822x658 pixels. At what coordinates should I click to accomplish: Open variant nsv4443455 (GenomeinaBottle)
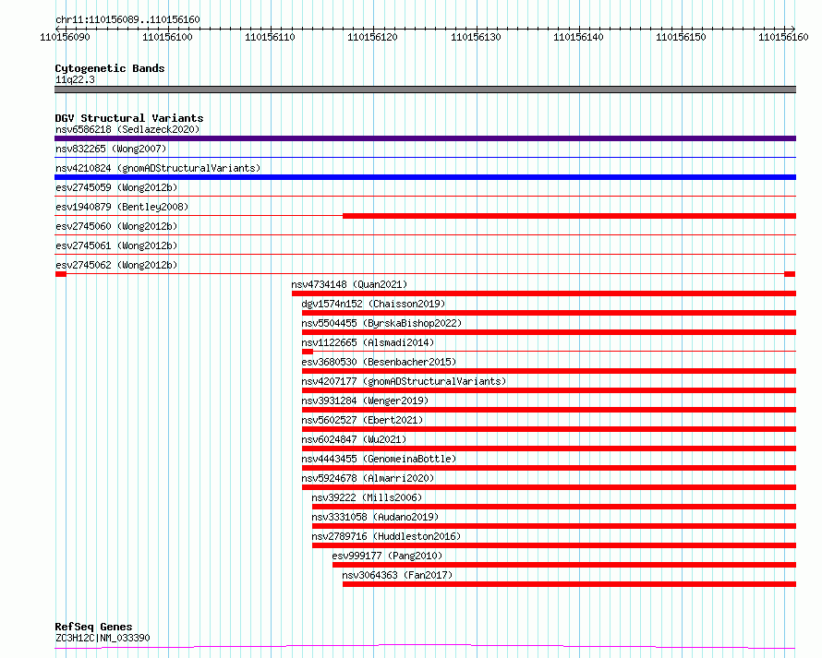pos(379,459)
